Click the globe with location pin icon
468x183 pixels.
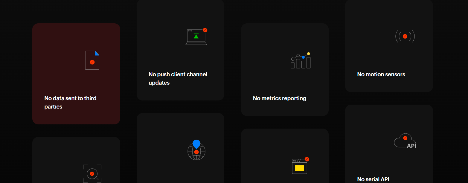click(196, 150)
